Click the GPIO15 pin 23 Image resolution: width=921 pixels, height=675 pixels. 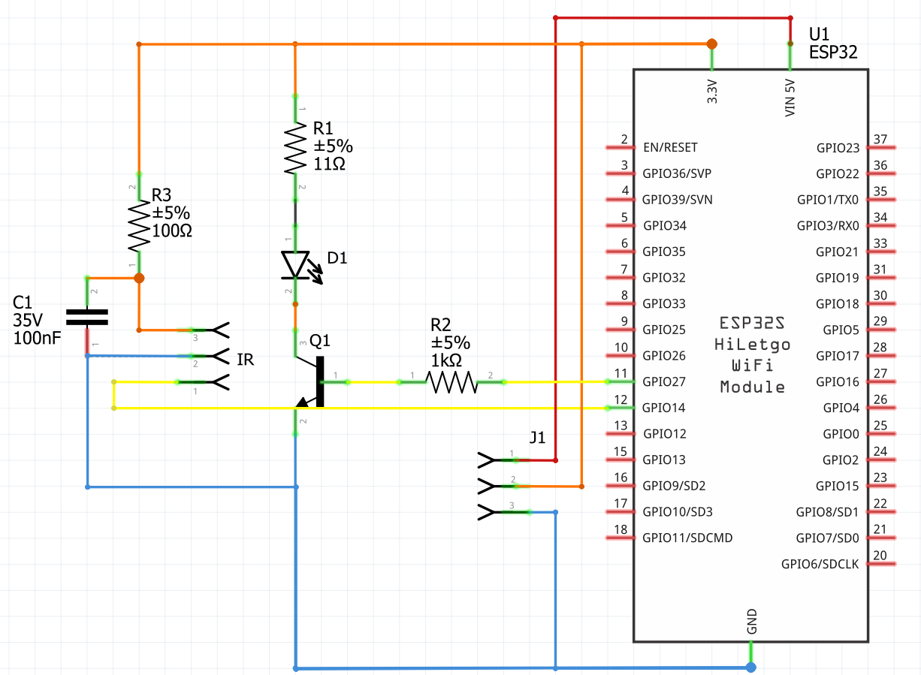point(882,486)
